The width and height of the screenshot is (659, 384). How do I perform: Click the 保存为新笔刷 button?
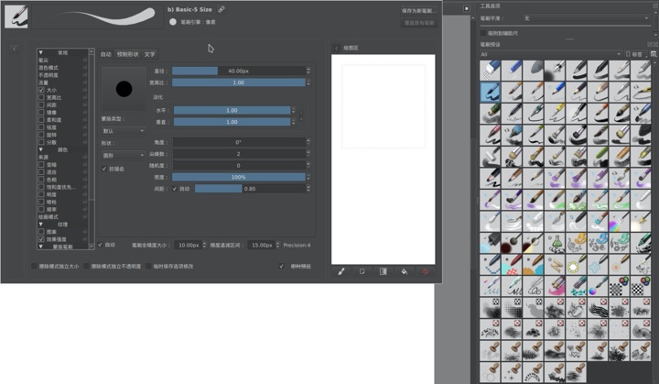tap(417, 11)
